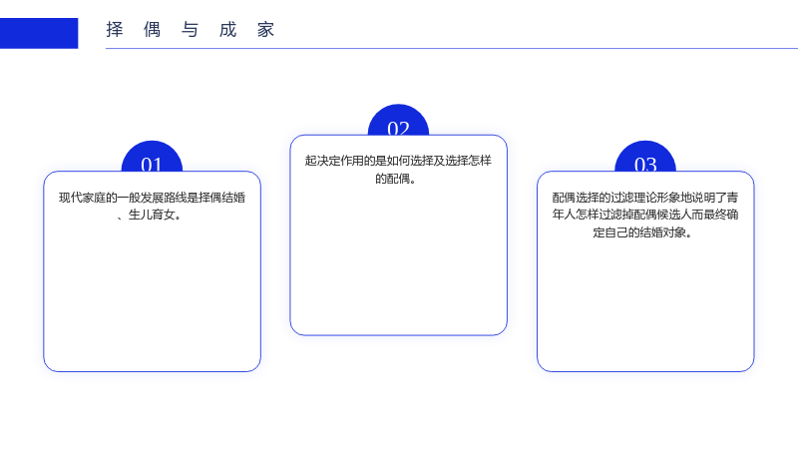Click the 01 circle badge
The height and width of the screenshot is (449, 798).
pos(152,158)
